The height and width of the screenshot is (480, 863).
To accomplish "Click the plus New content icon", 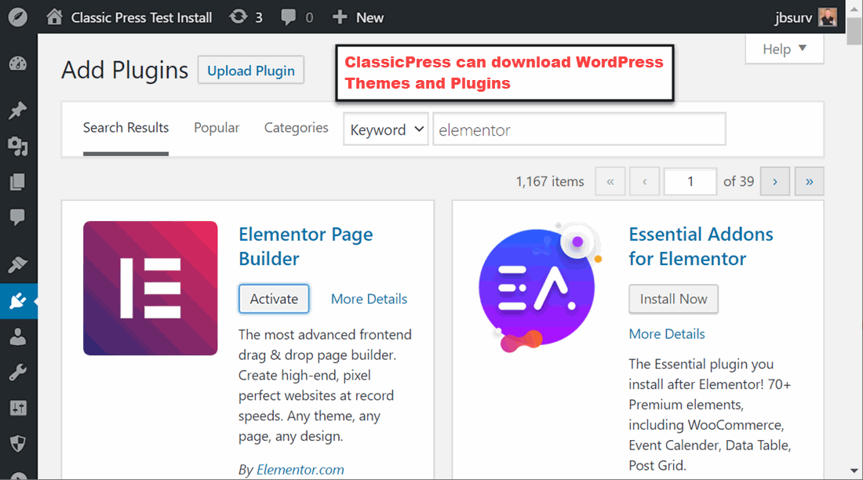I will point(340,17).
